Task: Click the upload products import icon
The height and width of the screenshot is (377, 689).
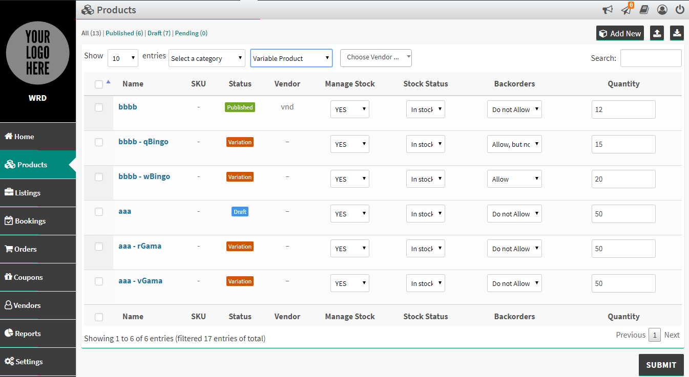Action: (x=657, y=33)
